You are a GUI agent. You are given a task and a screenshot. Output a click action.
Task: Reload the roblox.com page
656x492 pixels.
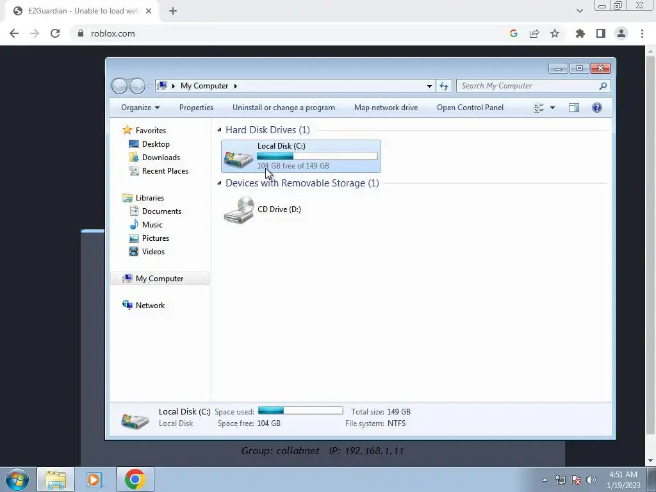pos(55,33)
